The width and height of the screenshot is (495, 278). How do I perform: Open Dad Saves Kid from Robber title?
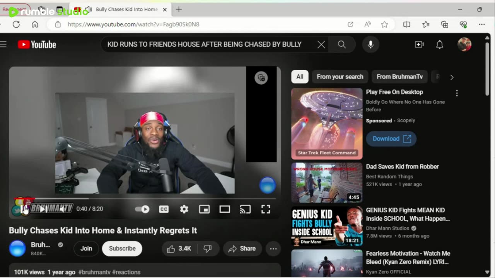coord(403,166)
